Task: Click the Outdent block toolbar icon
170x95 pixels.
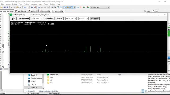Action: pyautogui.click(x=55, y=7)
